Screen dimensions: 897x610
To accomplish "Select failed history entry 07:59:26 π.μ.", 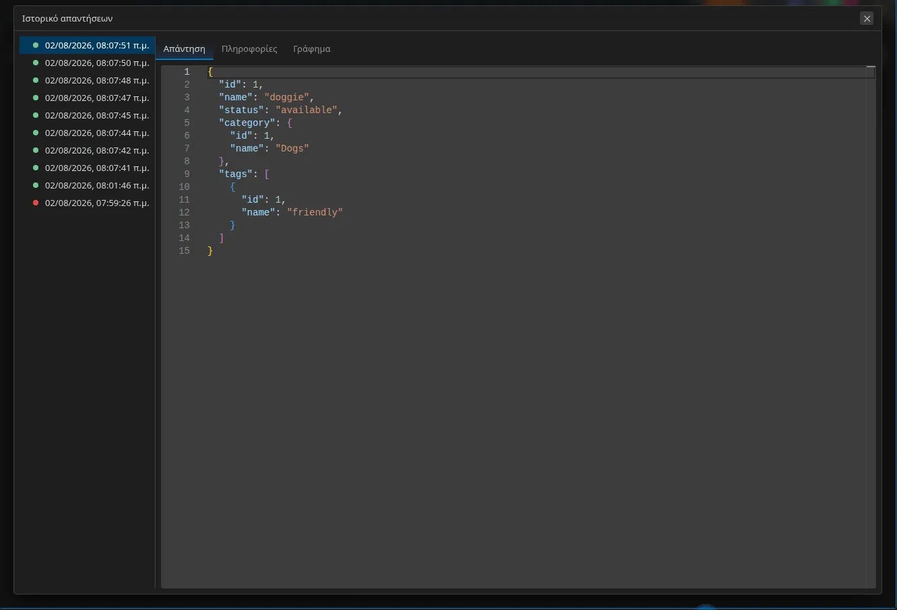I will [88, 203].
